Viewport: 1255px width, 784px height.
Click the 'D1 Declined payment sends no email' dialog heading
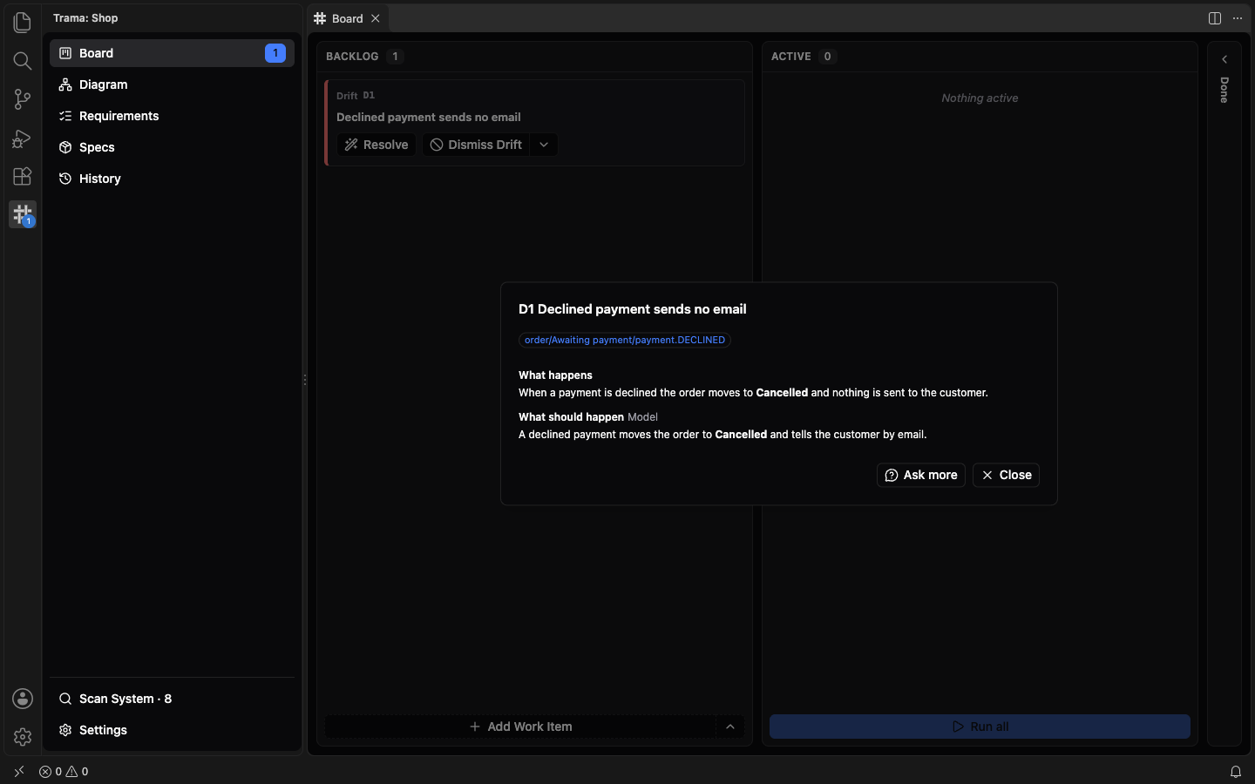point(633,309)
